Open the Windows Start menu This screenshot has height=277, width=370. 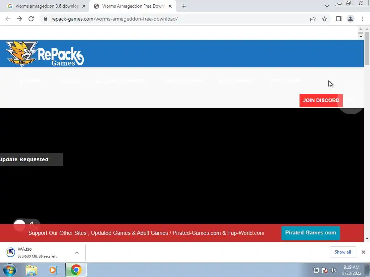pos(9,270)
